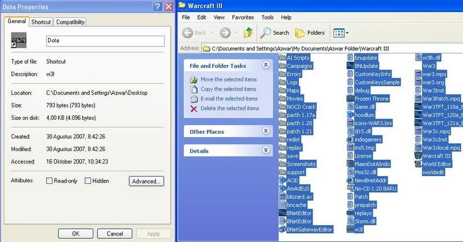
Task: Click E-mail the selected items link
Action: [x=229, y=99]
